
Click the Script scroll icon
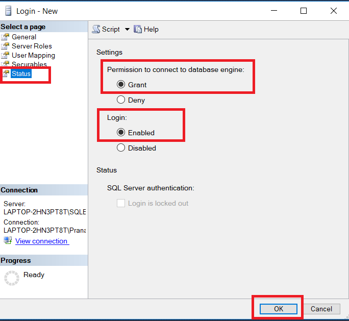click(96, 29)
